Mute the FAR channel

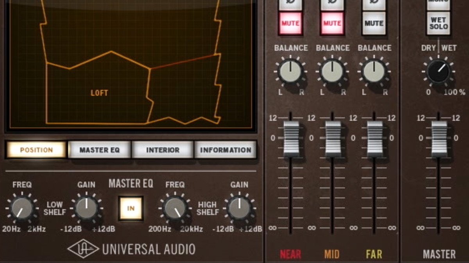pyautogui.click(x=374, y=23)
